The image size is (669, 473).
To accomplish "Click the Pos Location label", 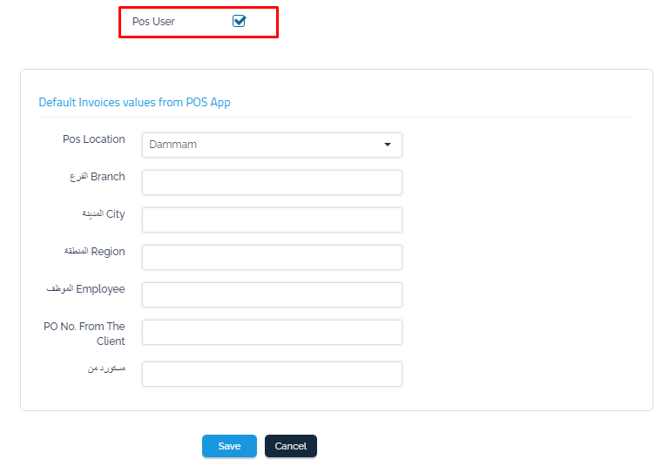I will click(93, 139).
